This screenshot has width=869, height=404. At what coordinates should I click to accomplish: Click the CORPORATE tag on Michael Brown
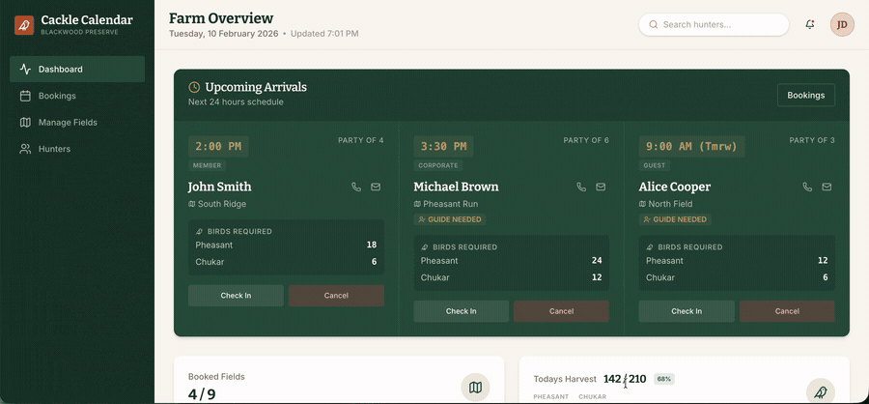tap(438, 165)
